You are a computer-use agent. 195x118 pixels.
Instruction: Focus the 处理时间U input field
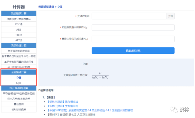pos(129,16)
